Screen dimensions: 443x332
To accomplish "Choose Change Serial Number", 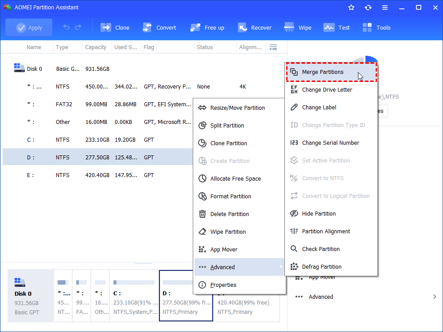I will point(331,143).
